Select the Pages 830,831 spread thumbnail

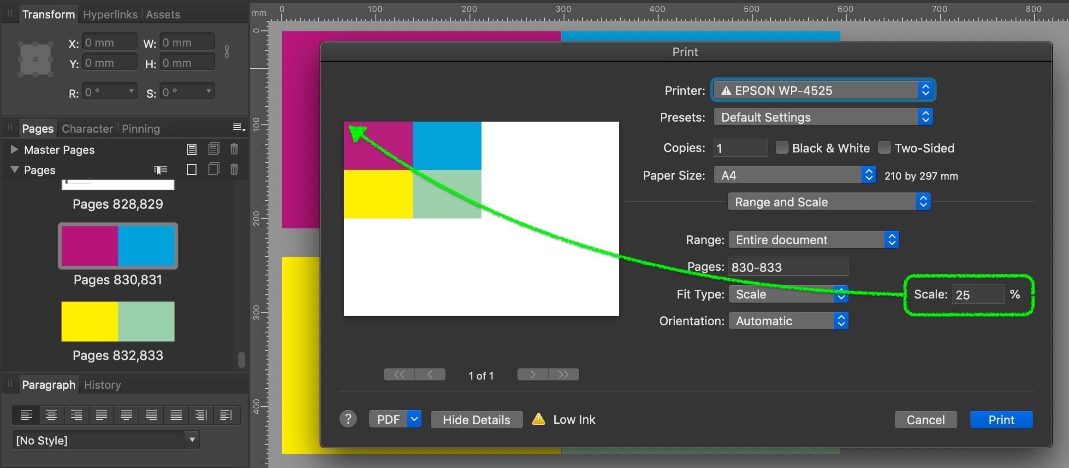[118, 246]
